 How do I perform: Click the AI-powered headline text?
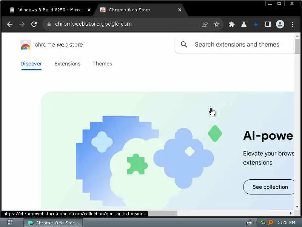268,136
